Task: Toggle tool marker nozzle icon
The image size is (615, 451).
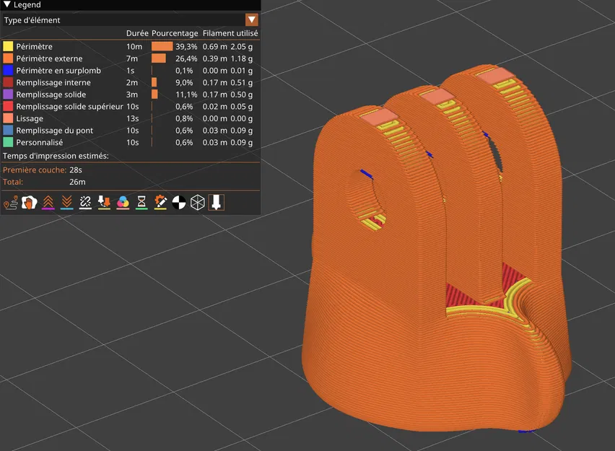Action: [x=216, y=202]
